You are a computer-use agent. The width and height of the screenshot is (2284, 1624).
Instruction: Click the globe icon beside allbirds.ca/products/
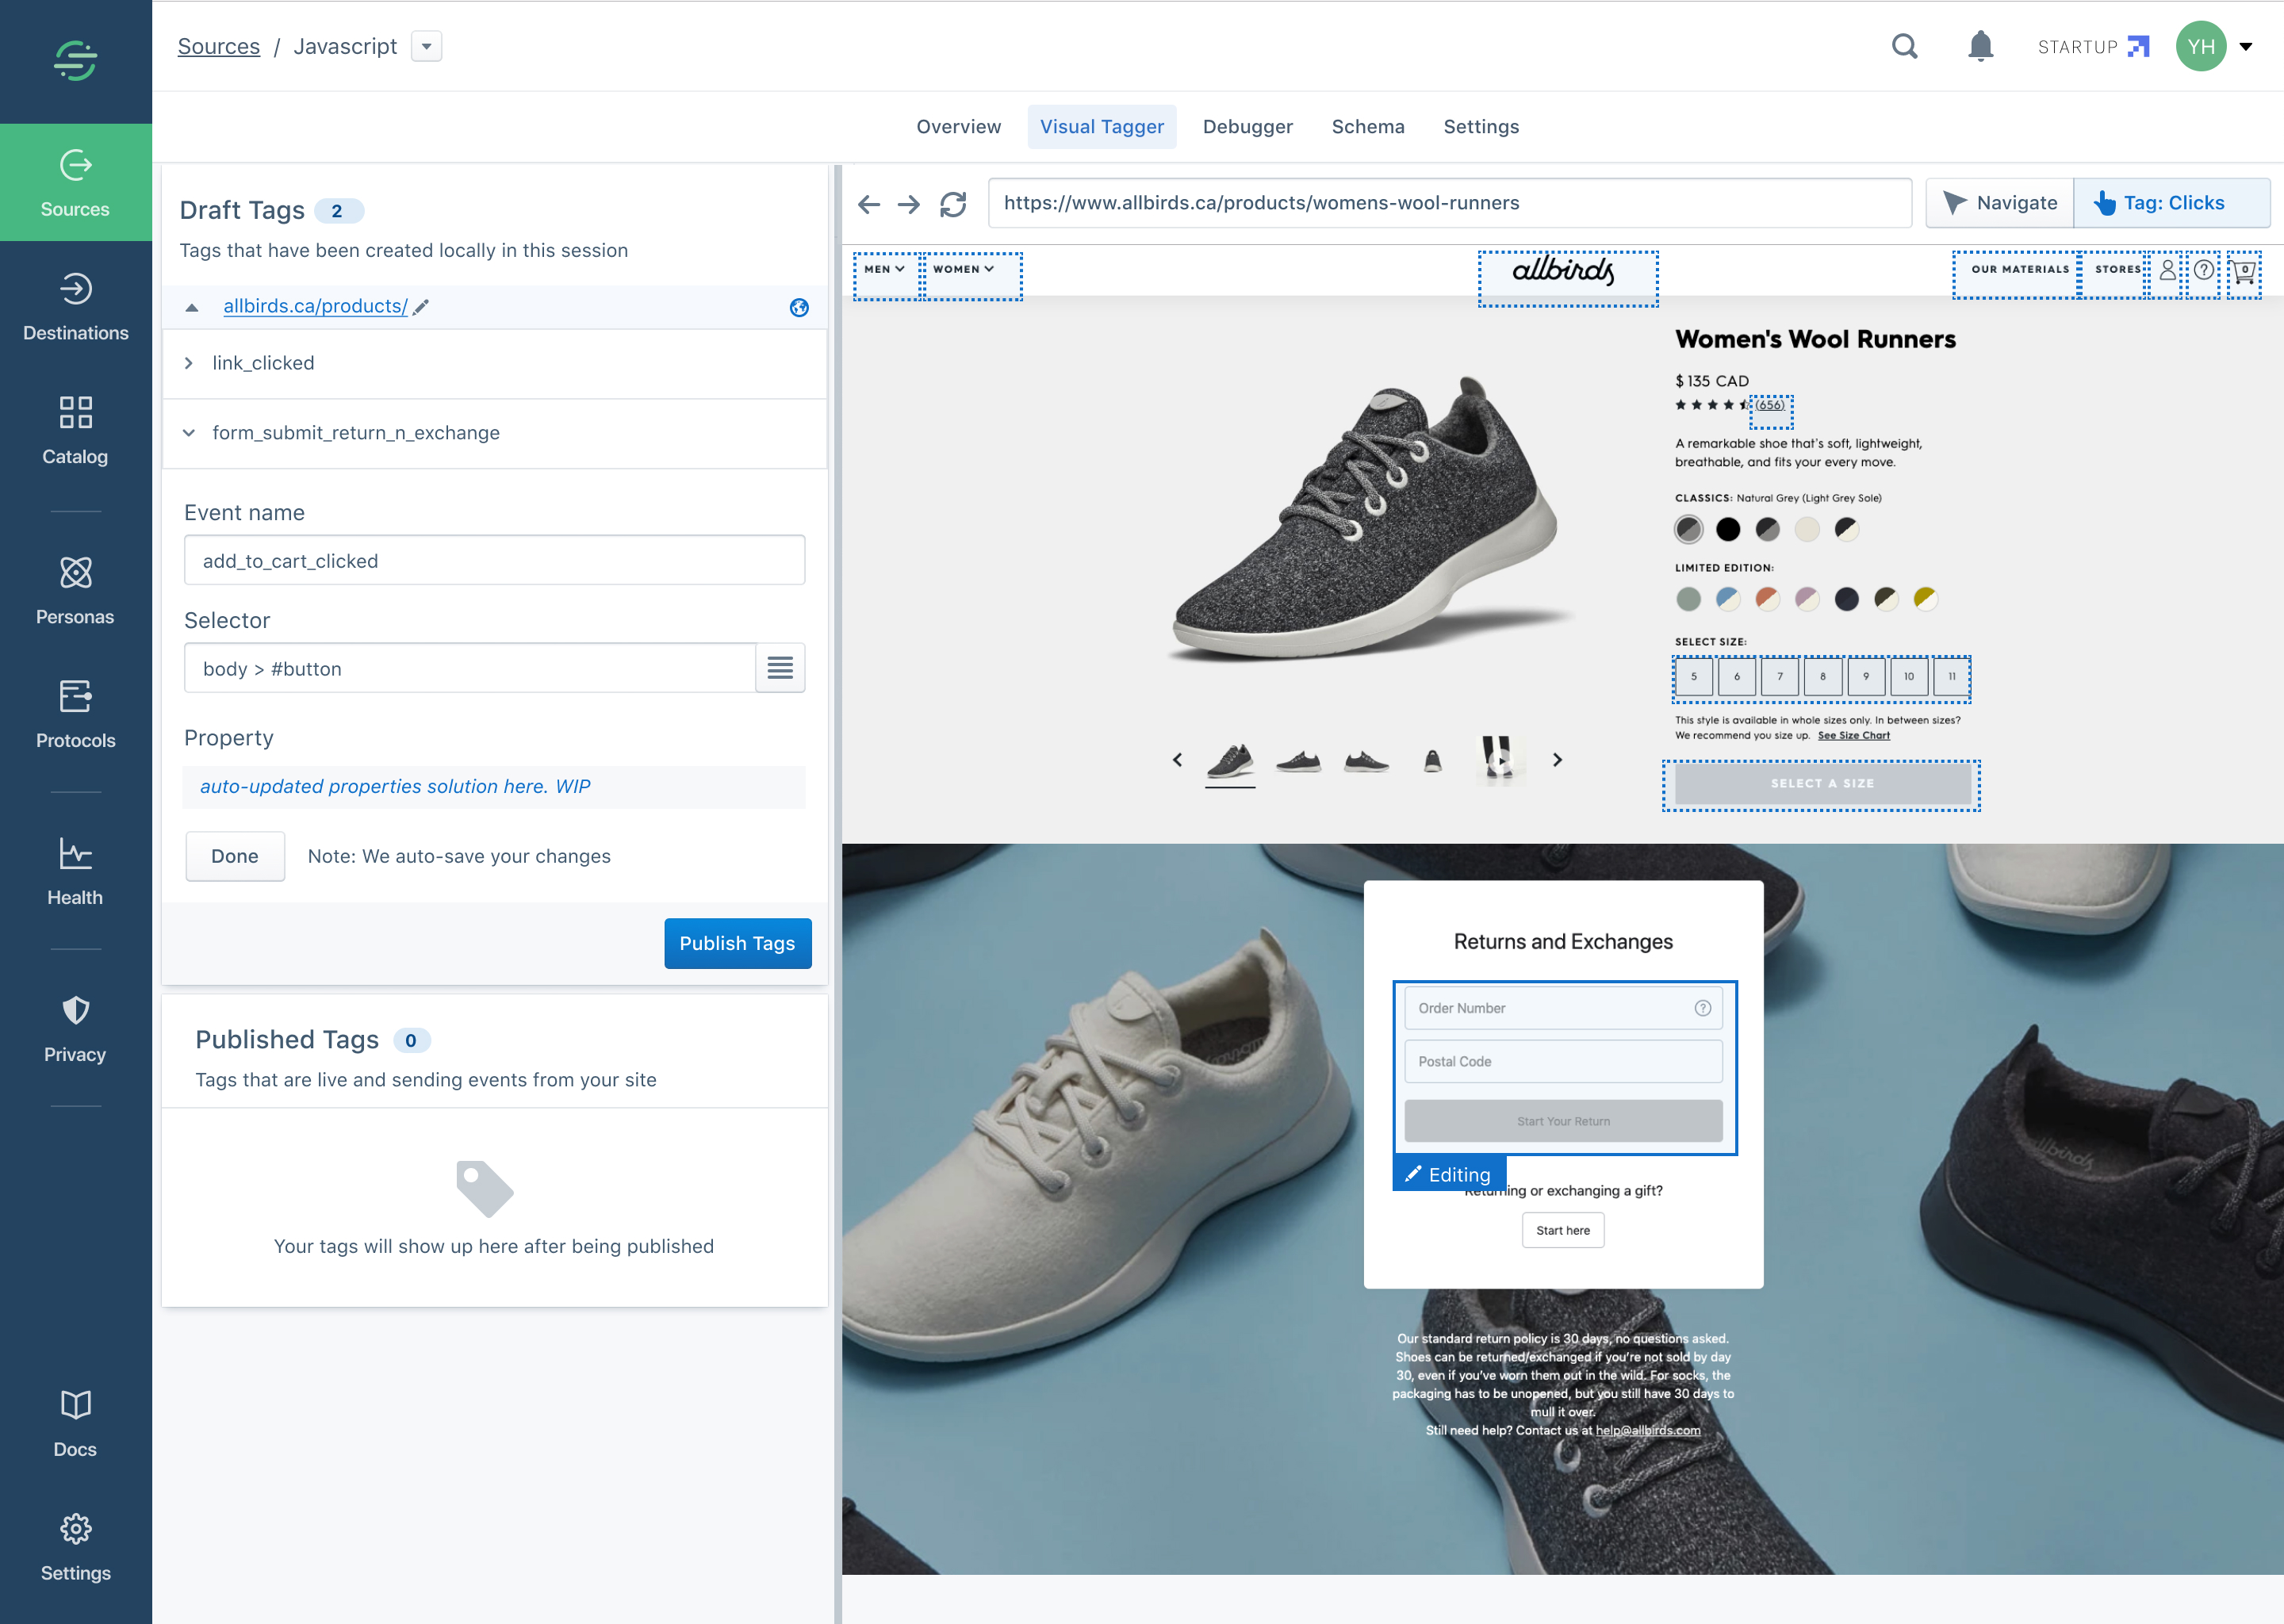pos(799,307)
